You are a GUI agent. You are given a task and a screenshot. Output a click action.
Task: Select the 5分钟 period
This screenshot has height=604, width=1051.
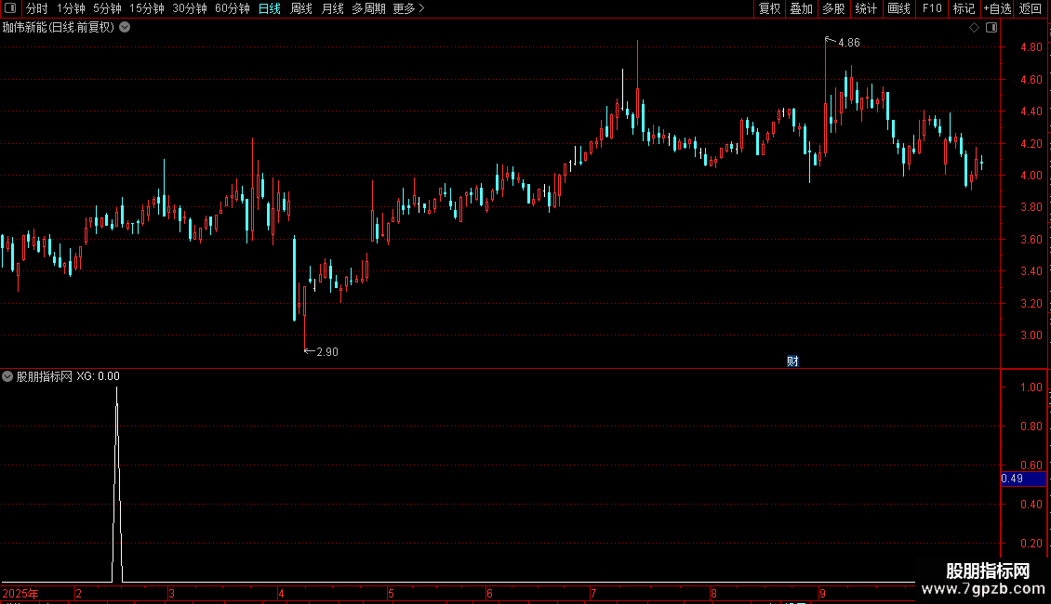(107, 8)
